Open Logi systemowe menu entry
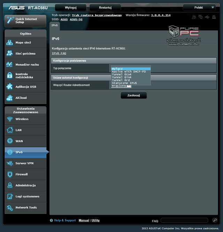 click(x=25, y=196)
